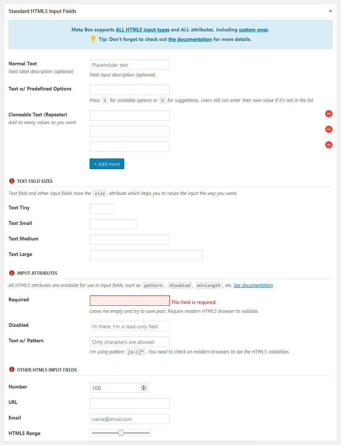Click the empty Required input field
The width and height of the screenshot is (341, 445).
click(129, 301)
